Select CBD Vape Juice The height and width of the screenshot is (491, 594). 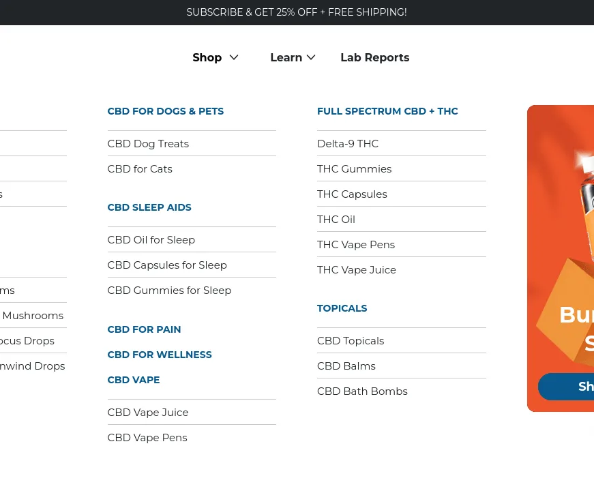pos(148,412)
